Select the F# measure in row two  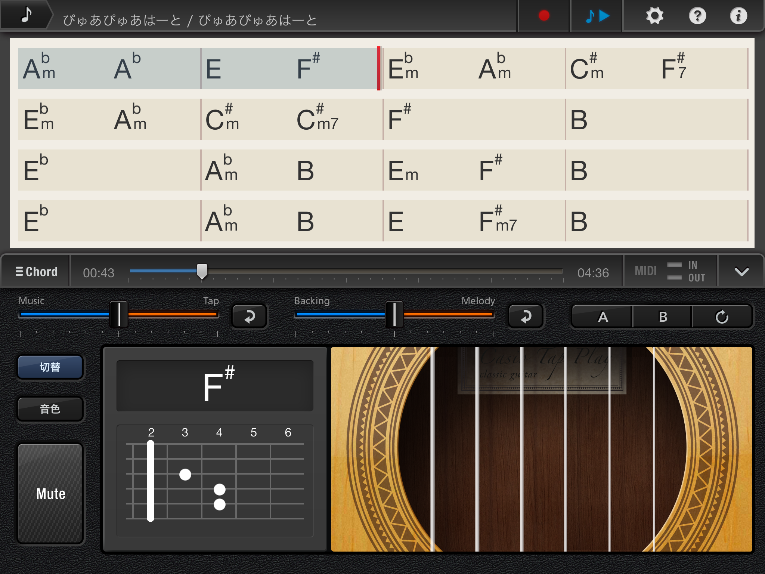coord(474,119)
